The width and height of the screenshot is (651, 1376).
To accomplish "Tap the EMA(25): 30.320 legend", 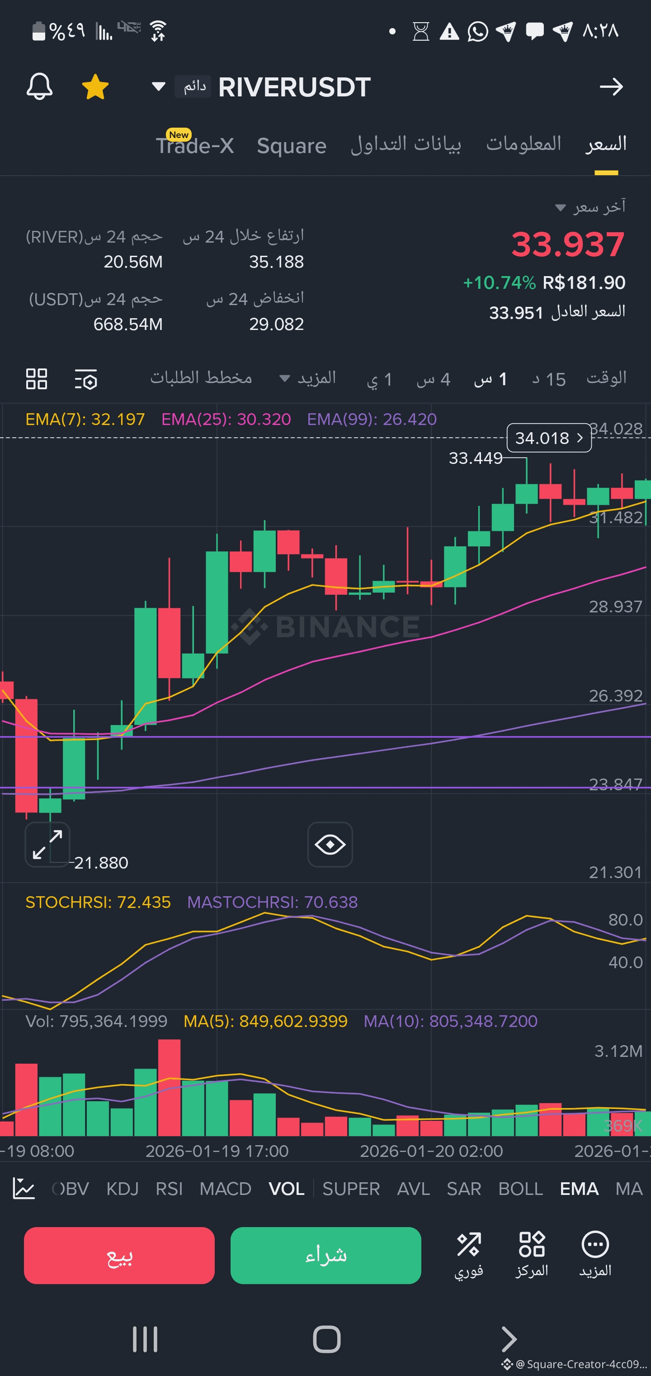I will (x=226, y=419).
